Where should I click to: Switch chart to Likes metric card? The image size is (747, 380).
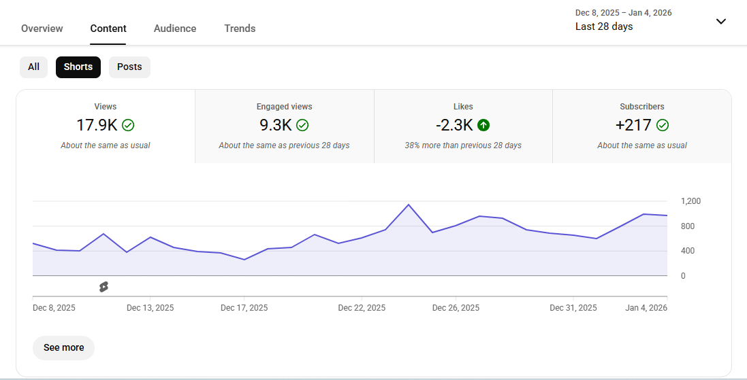coord(463,126)
